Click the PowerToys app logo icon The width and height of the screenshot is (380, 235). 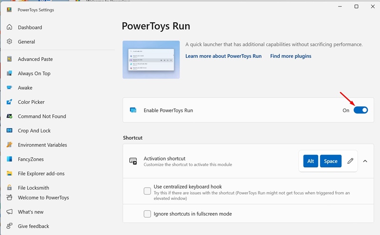[x=9, y=9]
